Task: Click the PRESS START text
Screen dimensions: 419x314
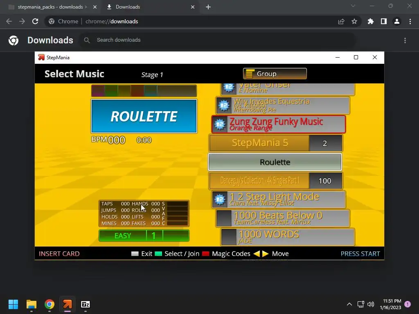Action: (x=360, y=253)
